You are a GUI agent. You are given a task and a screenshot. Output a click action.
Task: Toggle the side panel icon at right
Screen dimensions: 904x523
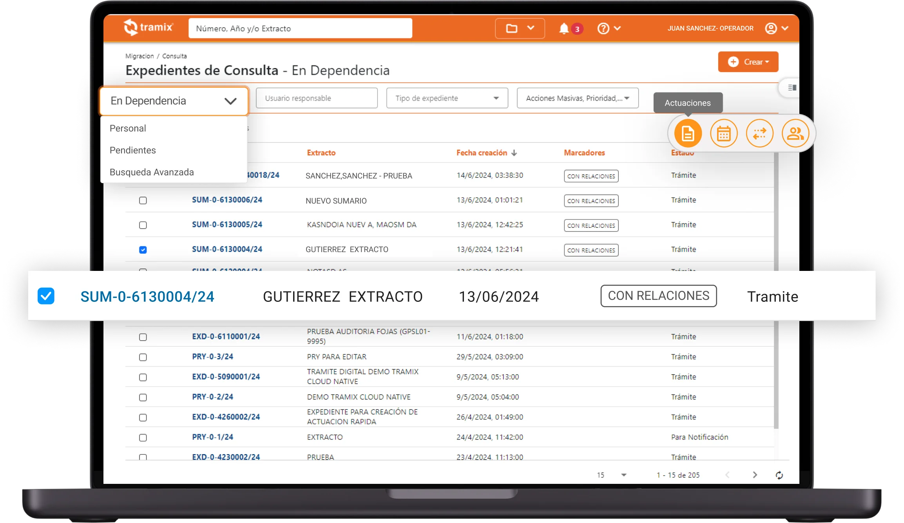point(792,88)
